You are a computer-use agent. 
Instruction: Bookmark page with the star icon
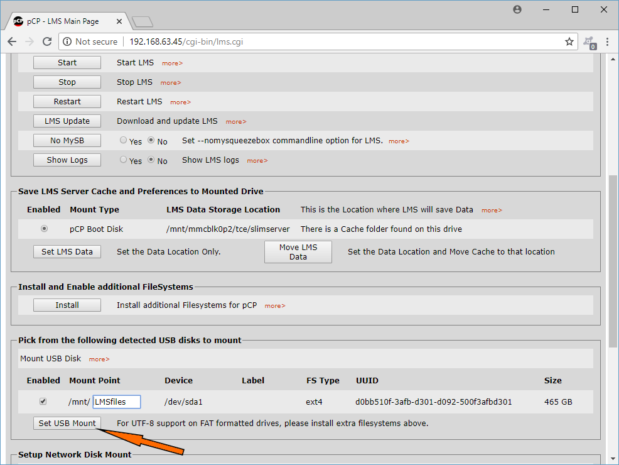tap(569, 41)
